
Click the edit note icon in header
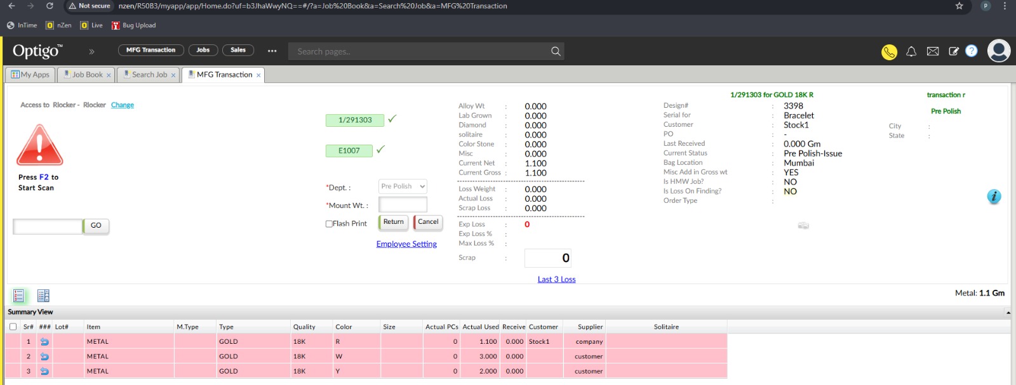954,52
